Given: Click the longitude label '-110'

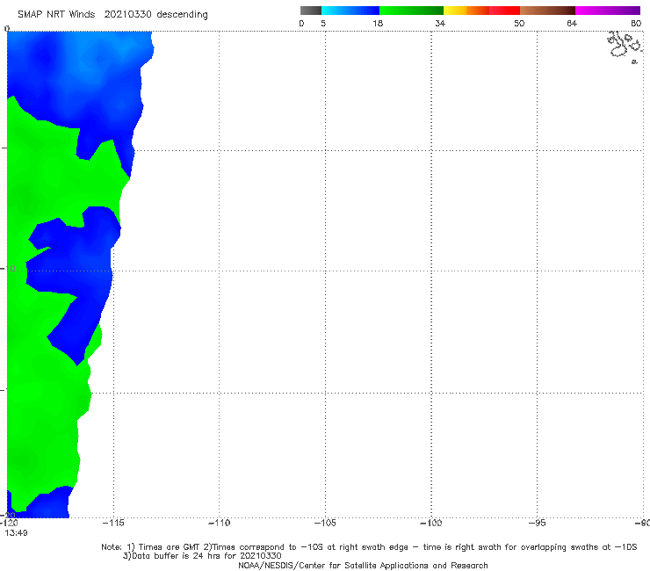Looking at the screenshot, I should pyautogui.click(x=219, y=523).
